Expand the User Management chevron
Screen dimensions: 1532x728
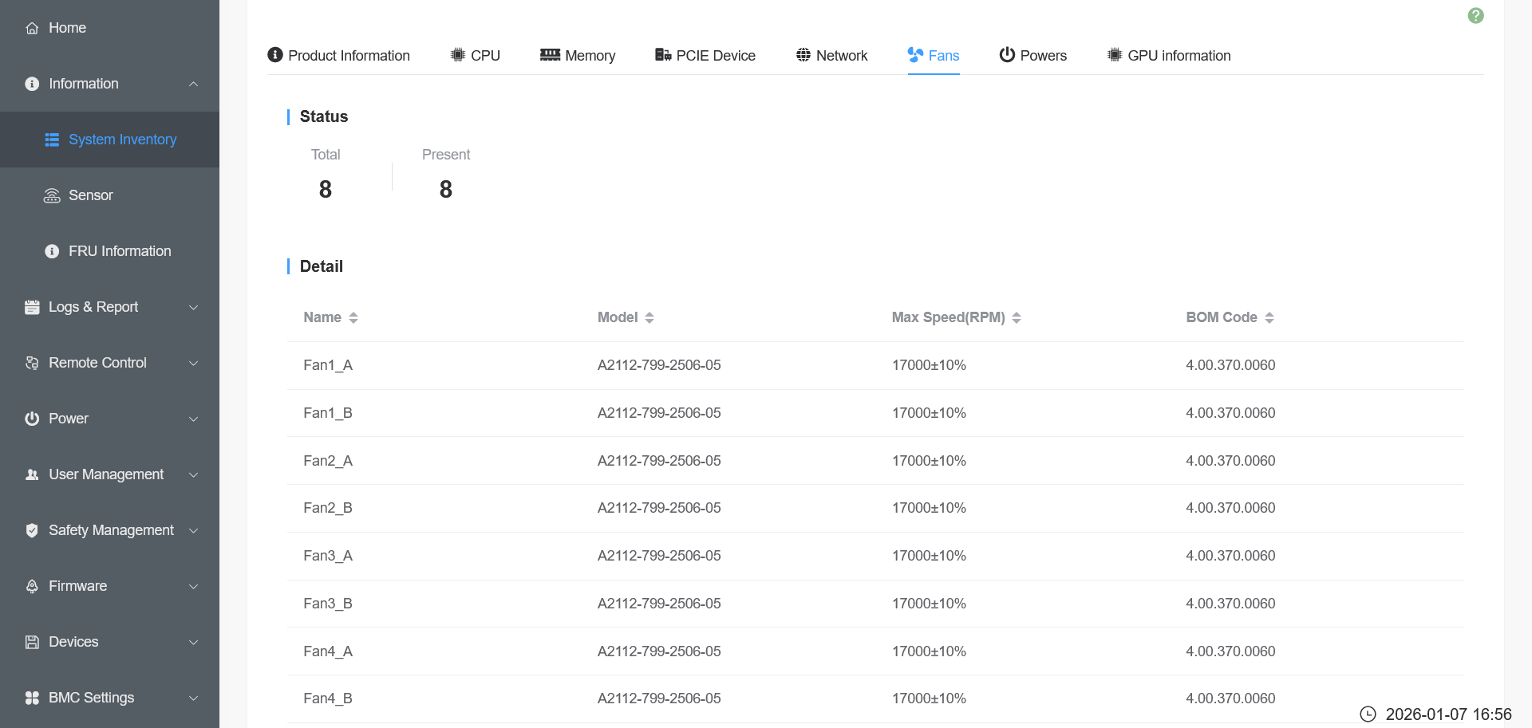click(193, 474)
